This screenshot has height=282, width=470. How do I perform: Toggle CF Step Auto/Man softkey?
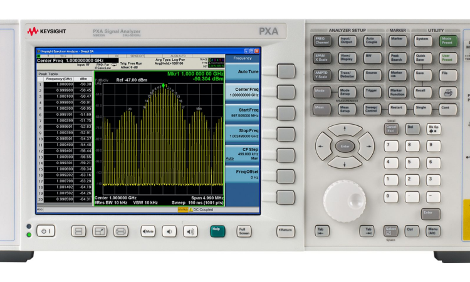[x=242, y=154]
